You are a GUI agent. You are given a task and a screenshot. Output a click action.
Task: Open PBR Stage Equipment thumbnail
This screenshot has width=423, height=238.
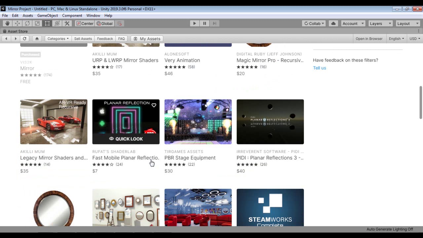pyautogui.click(x=198, y=122)
